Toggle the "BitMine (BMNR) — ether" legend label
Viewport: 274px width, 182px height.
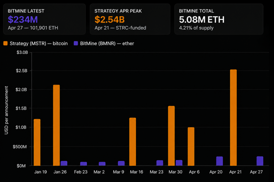click(x=107, y=43)
